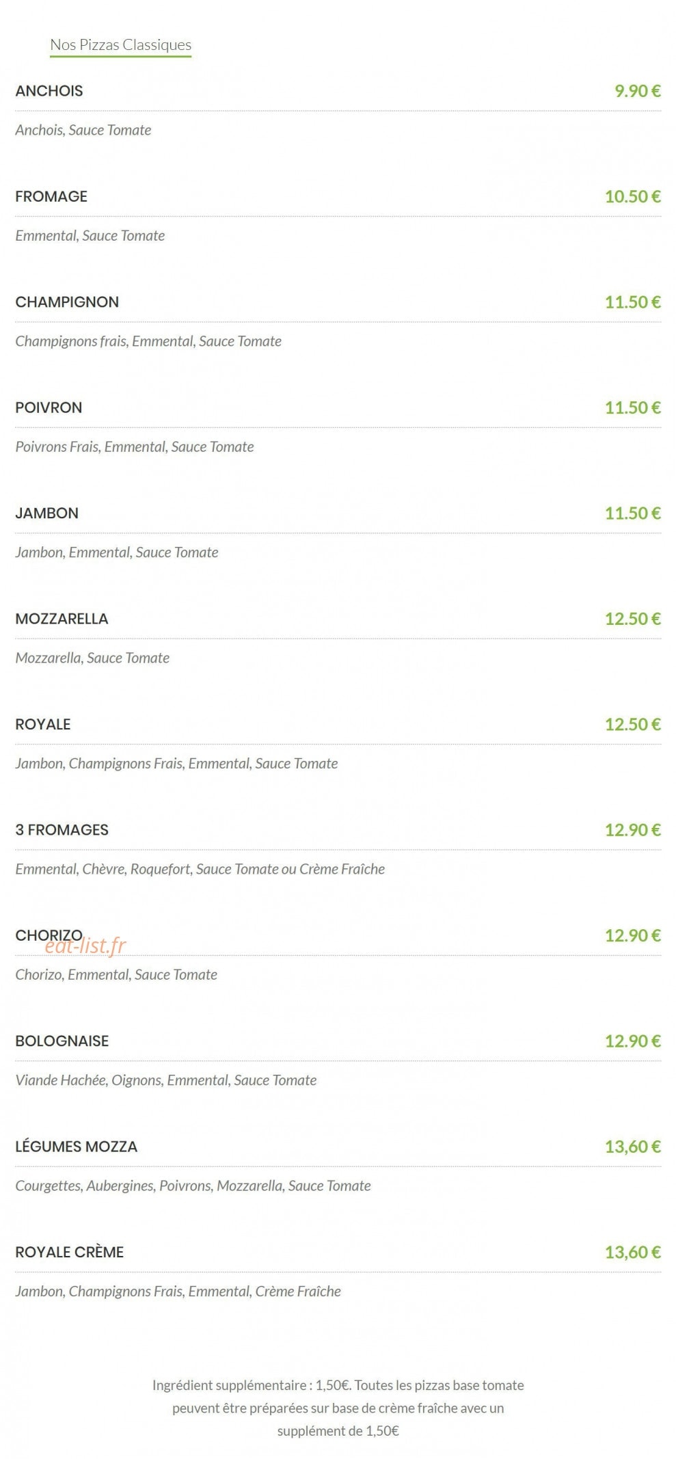Viewport: 676px width, 1459px height.
Task: Click the 10.50 € Fromage price
Action: point(633,197)
